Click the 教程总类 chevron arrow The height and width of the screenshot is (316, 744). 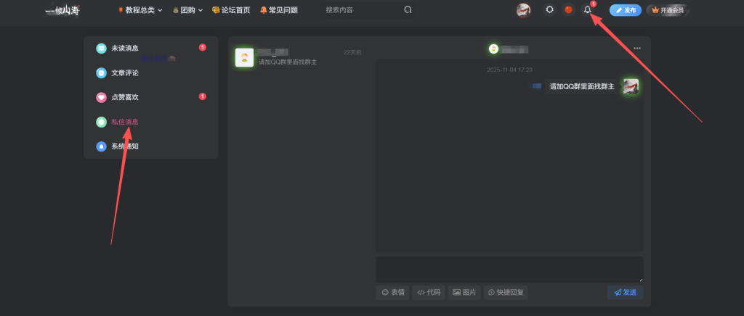(160, 10)
